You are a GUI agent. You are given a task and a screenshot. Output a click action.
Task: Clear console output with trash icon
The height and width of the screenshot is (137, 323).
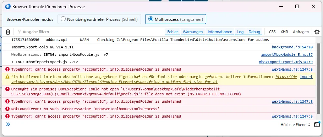pos(8,32)
